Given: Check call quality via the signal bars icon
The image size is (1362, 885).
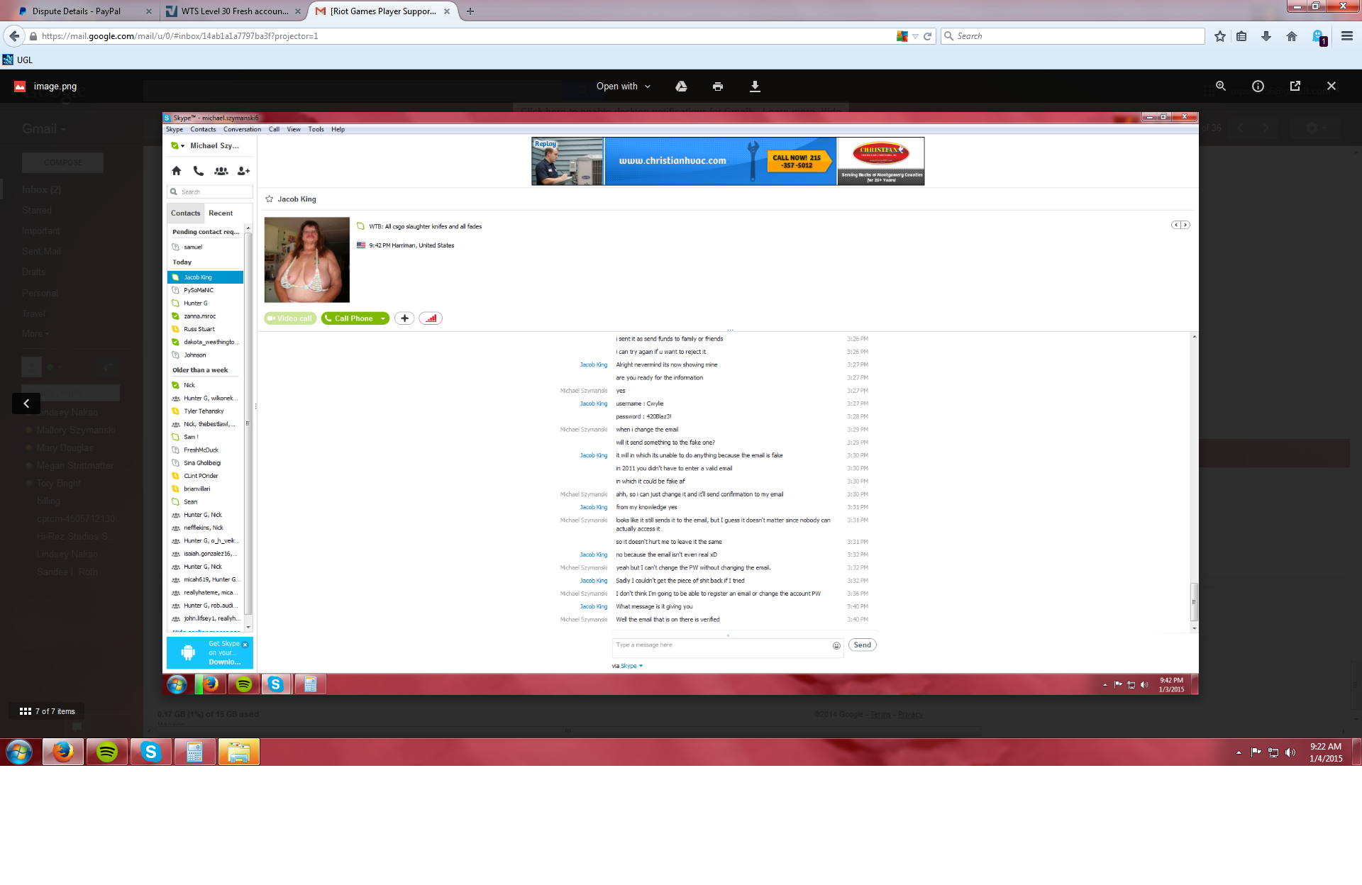Looking at the screenshot, I should (x=431, y=318).
